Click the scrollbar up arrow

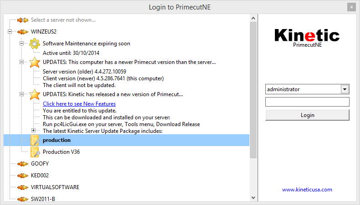[x=253, y=18]
